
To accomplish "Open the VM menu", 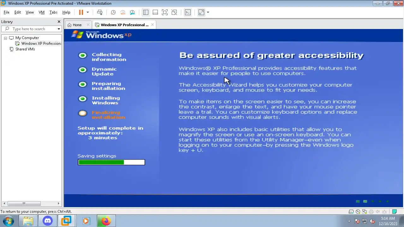I will (x=41, y=12).
